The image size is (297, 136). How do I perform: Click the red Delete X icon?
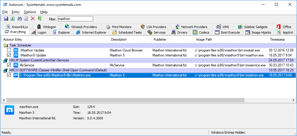pos(33,19)
